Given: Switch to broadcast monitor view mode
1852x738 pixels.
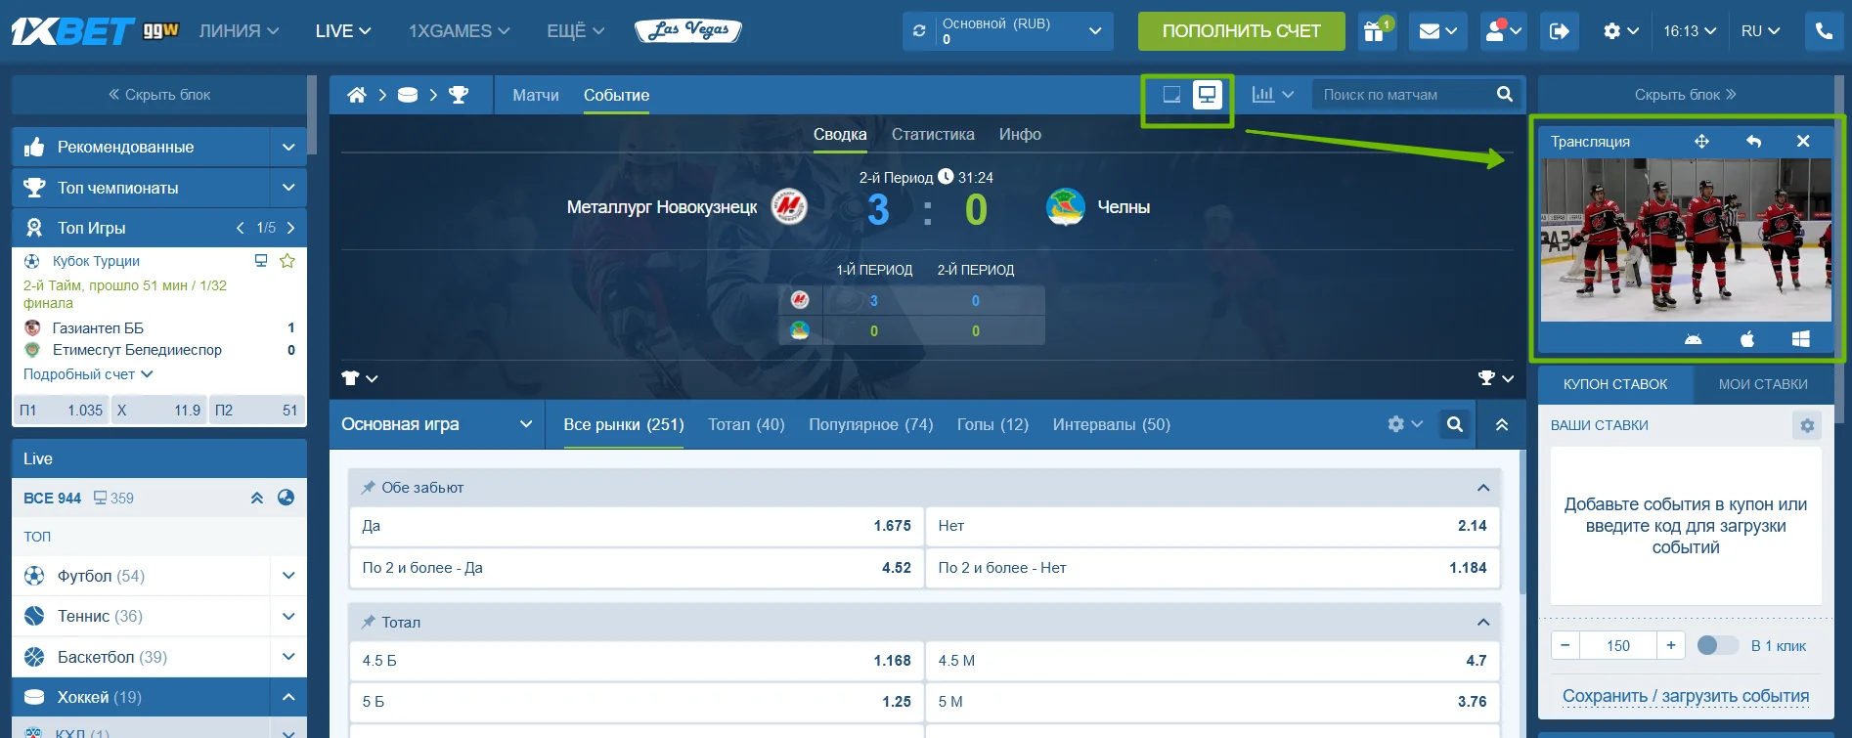Looking at the screenshot, I should coord(1209,95).
